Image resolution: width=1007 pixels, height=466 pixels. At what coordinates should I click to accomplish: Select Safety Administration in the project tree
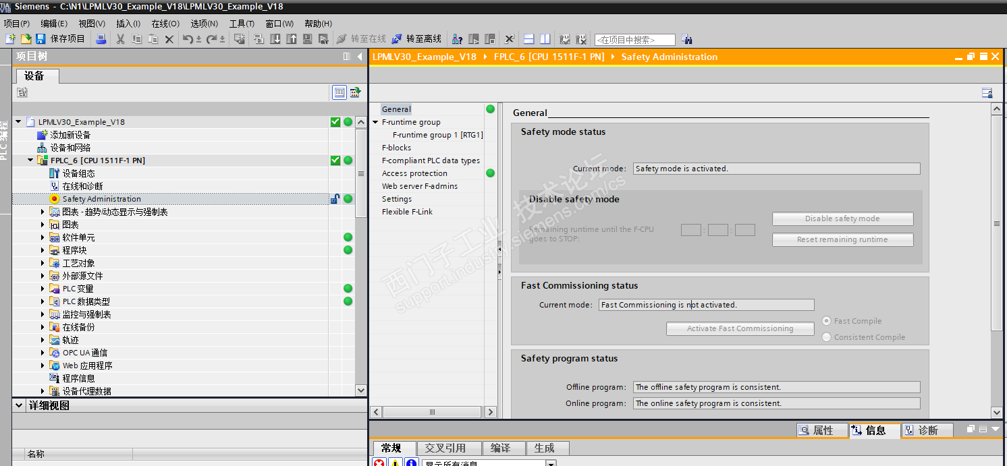101,199
